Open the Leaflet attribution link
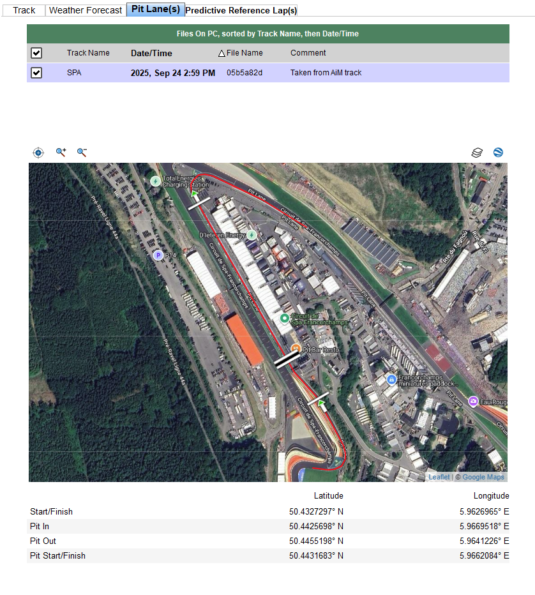 click(439, 477)
